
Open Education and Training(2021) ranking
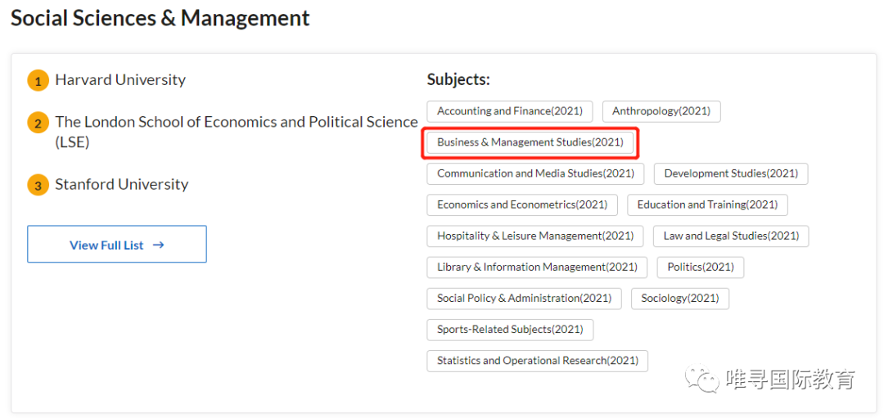(x=707, y=205)
